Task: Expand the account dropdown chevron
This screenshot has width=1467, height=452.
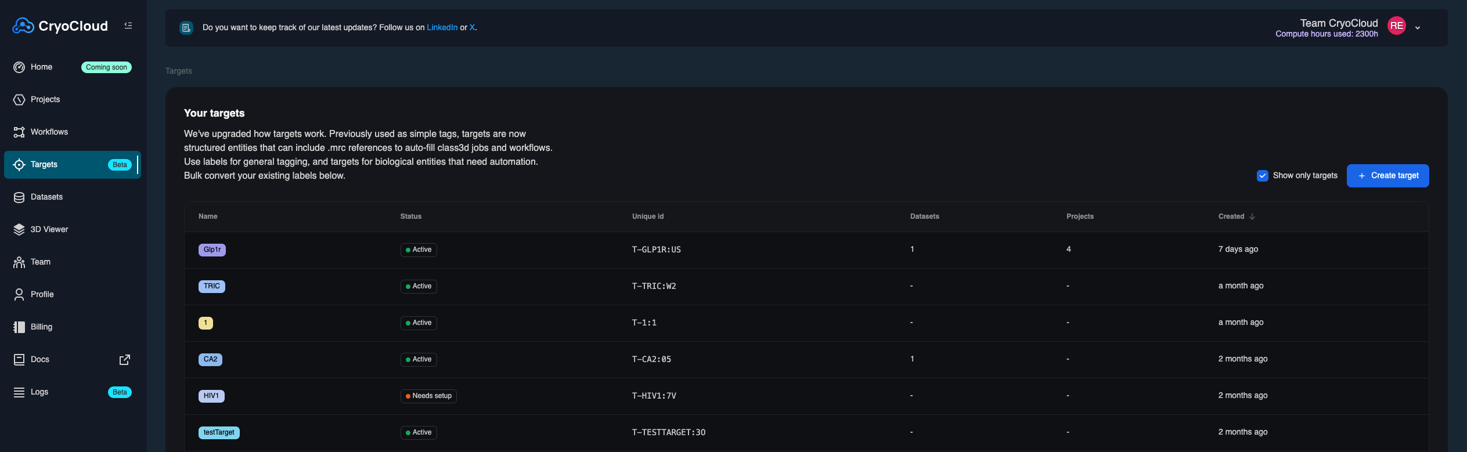Action: (1418, 28)
